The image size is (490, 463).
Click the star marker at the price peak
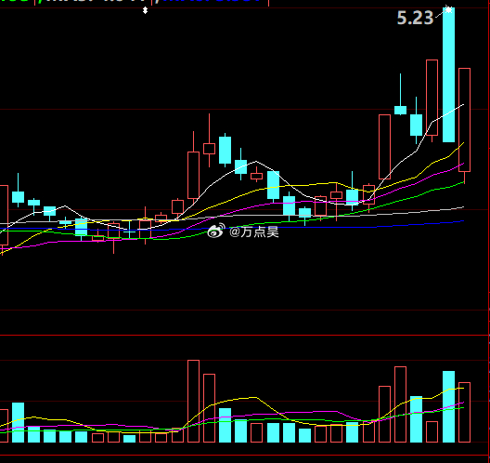[x=449, y=9]
